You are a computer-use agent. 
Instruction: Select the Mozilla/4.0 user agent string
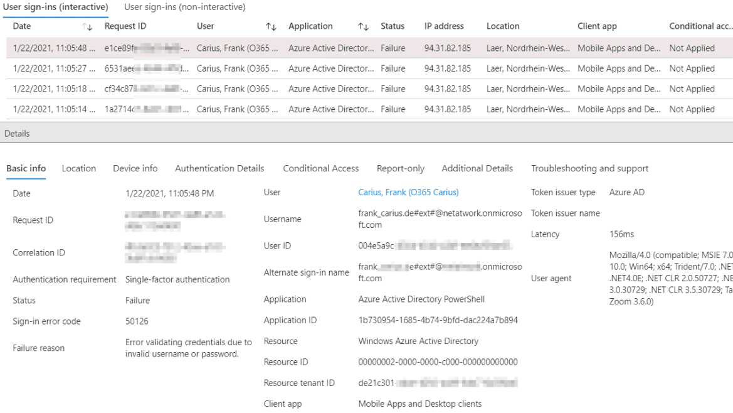671,278
